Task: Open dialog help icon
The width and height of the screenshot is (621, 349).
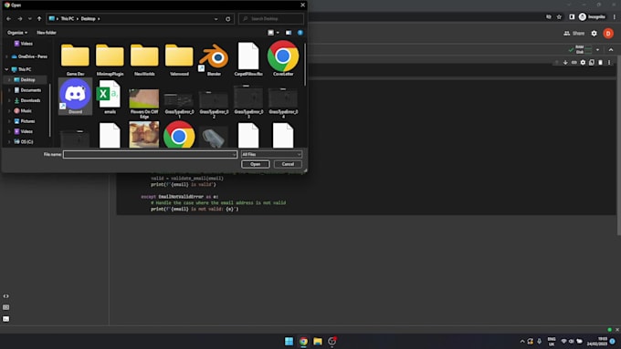Action: [x=300, y=33]
